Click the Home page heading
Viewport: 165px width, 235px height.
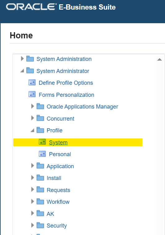(21, 36)
